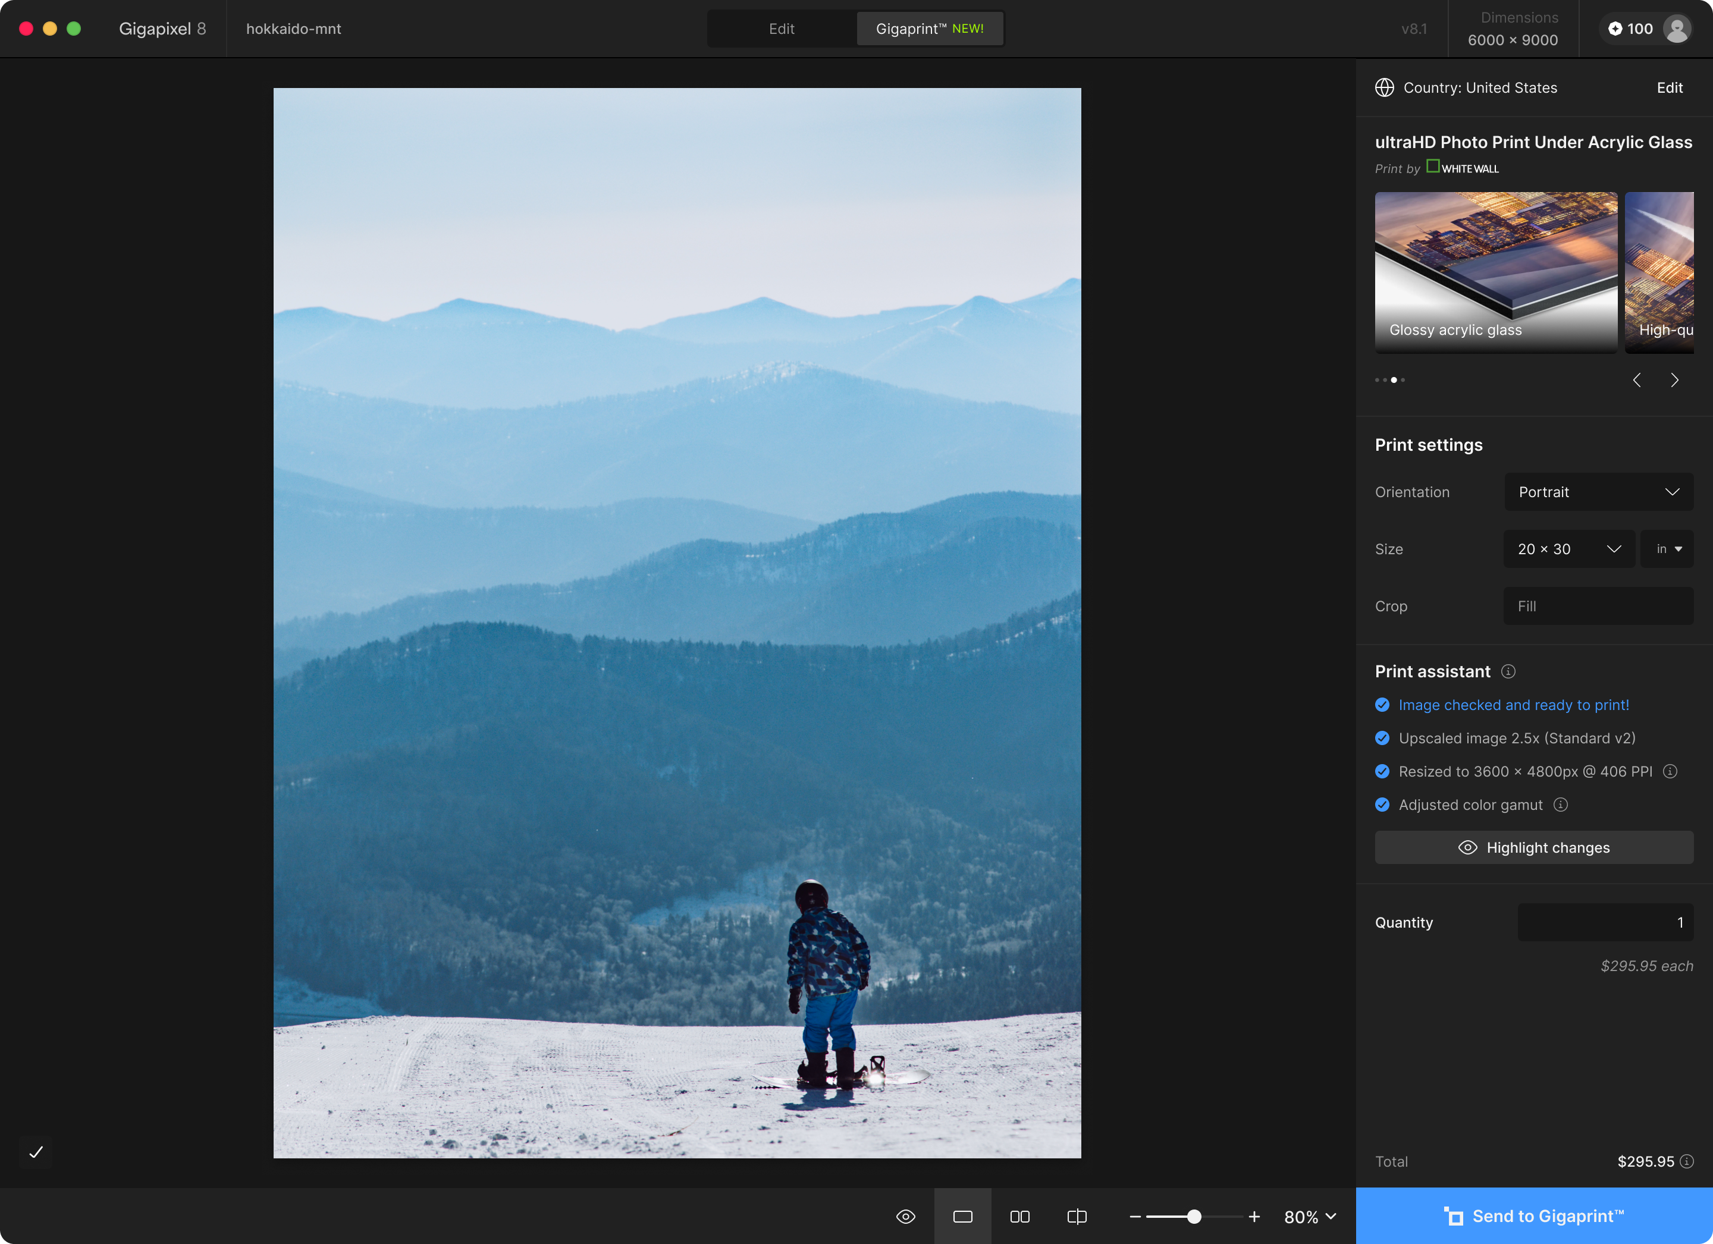
Task: Show previous product photo with left chevron
Action: click(1637, 380)
